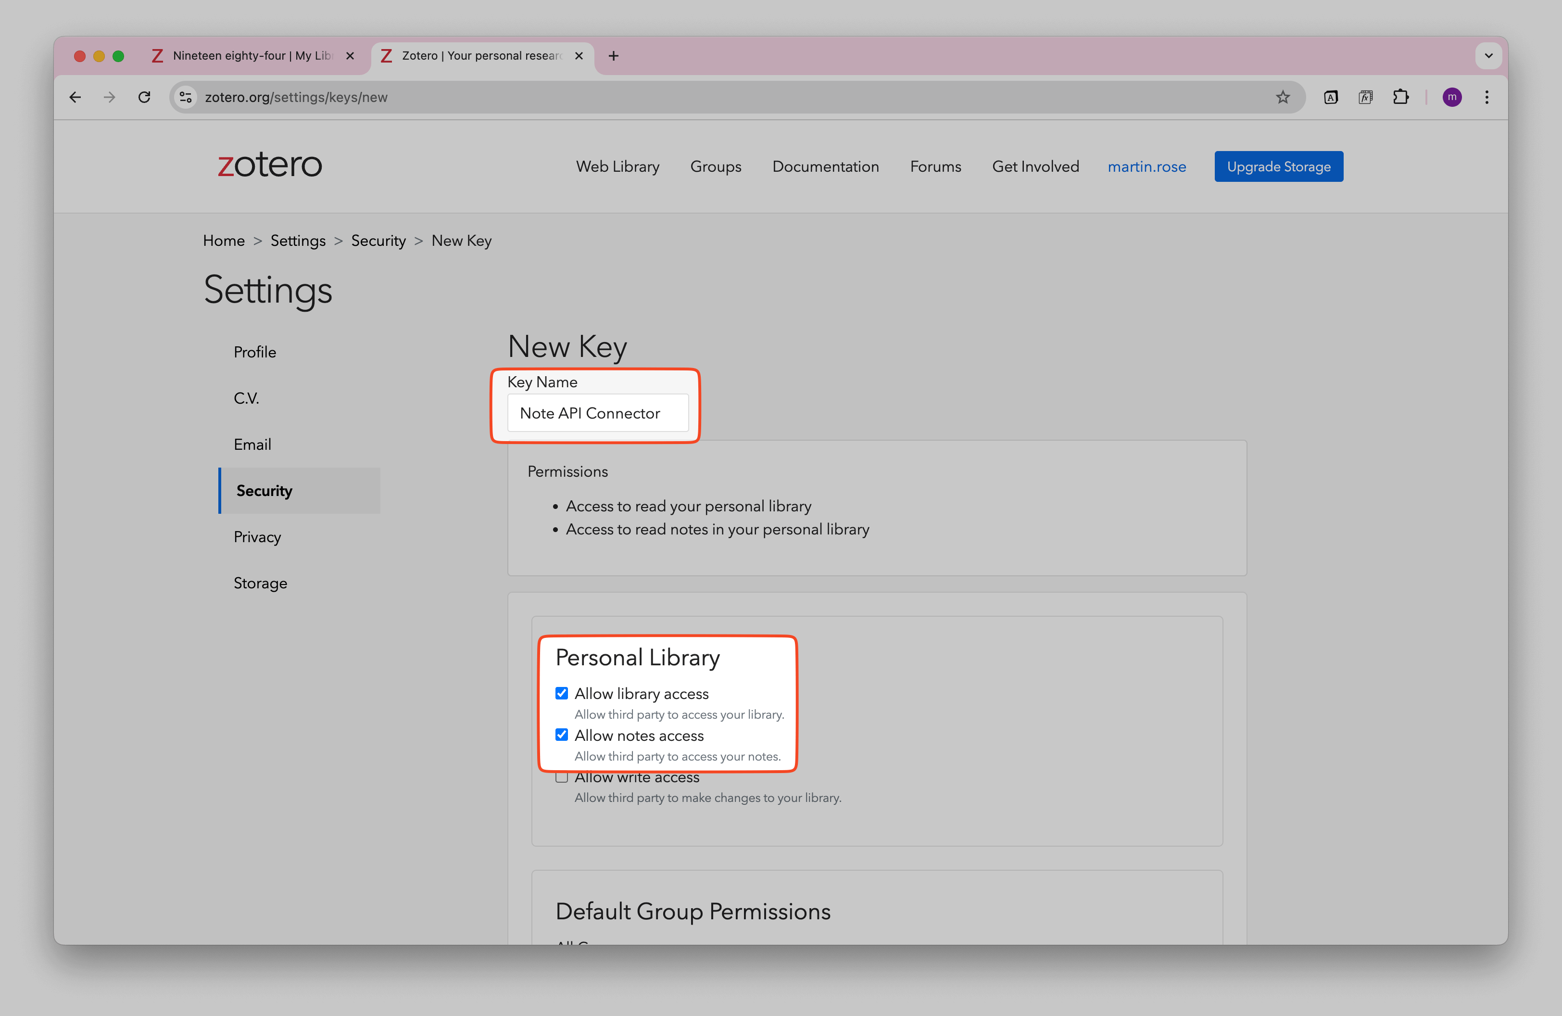Enable Allow write access checkbox
Screen dimensions: 1562x1016
[x=561, y=777]
